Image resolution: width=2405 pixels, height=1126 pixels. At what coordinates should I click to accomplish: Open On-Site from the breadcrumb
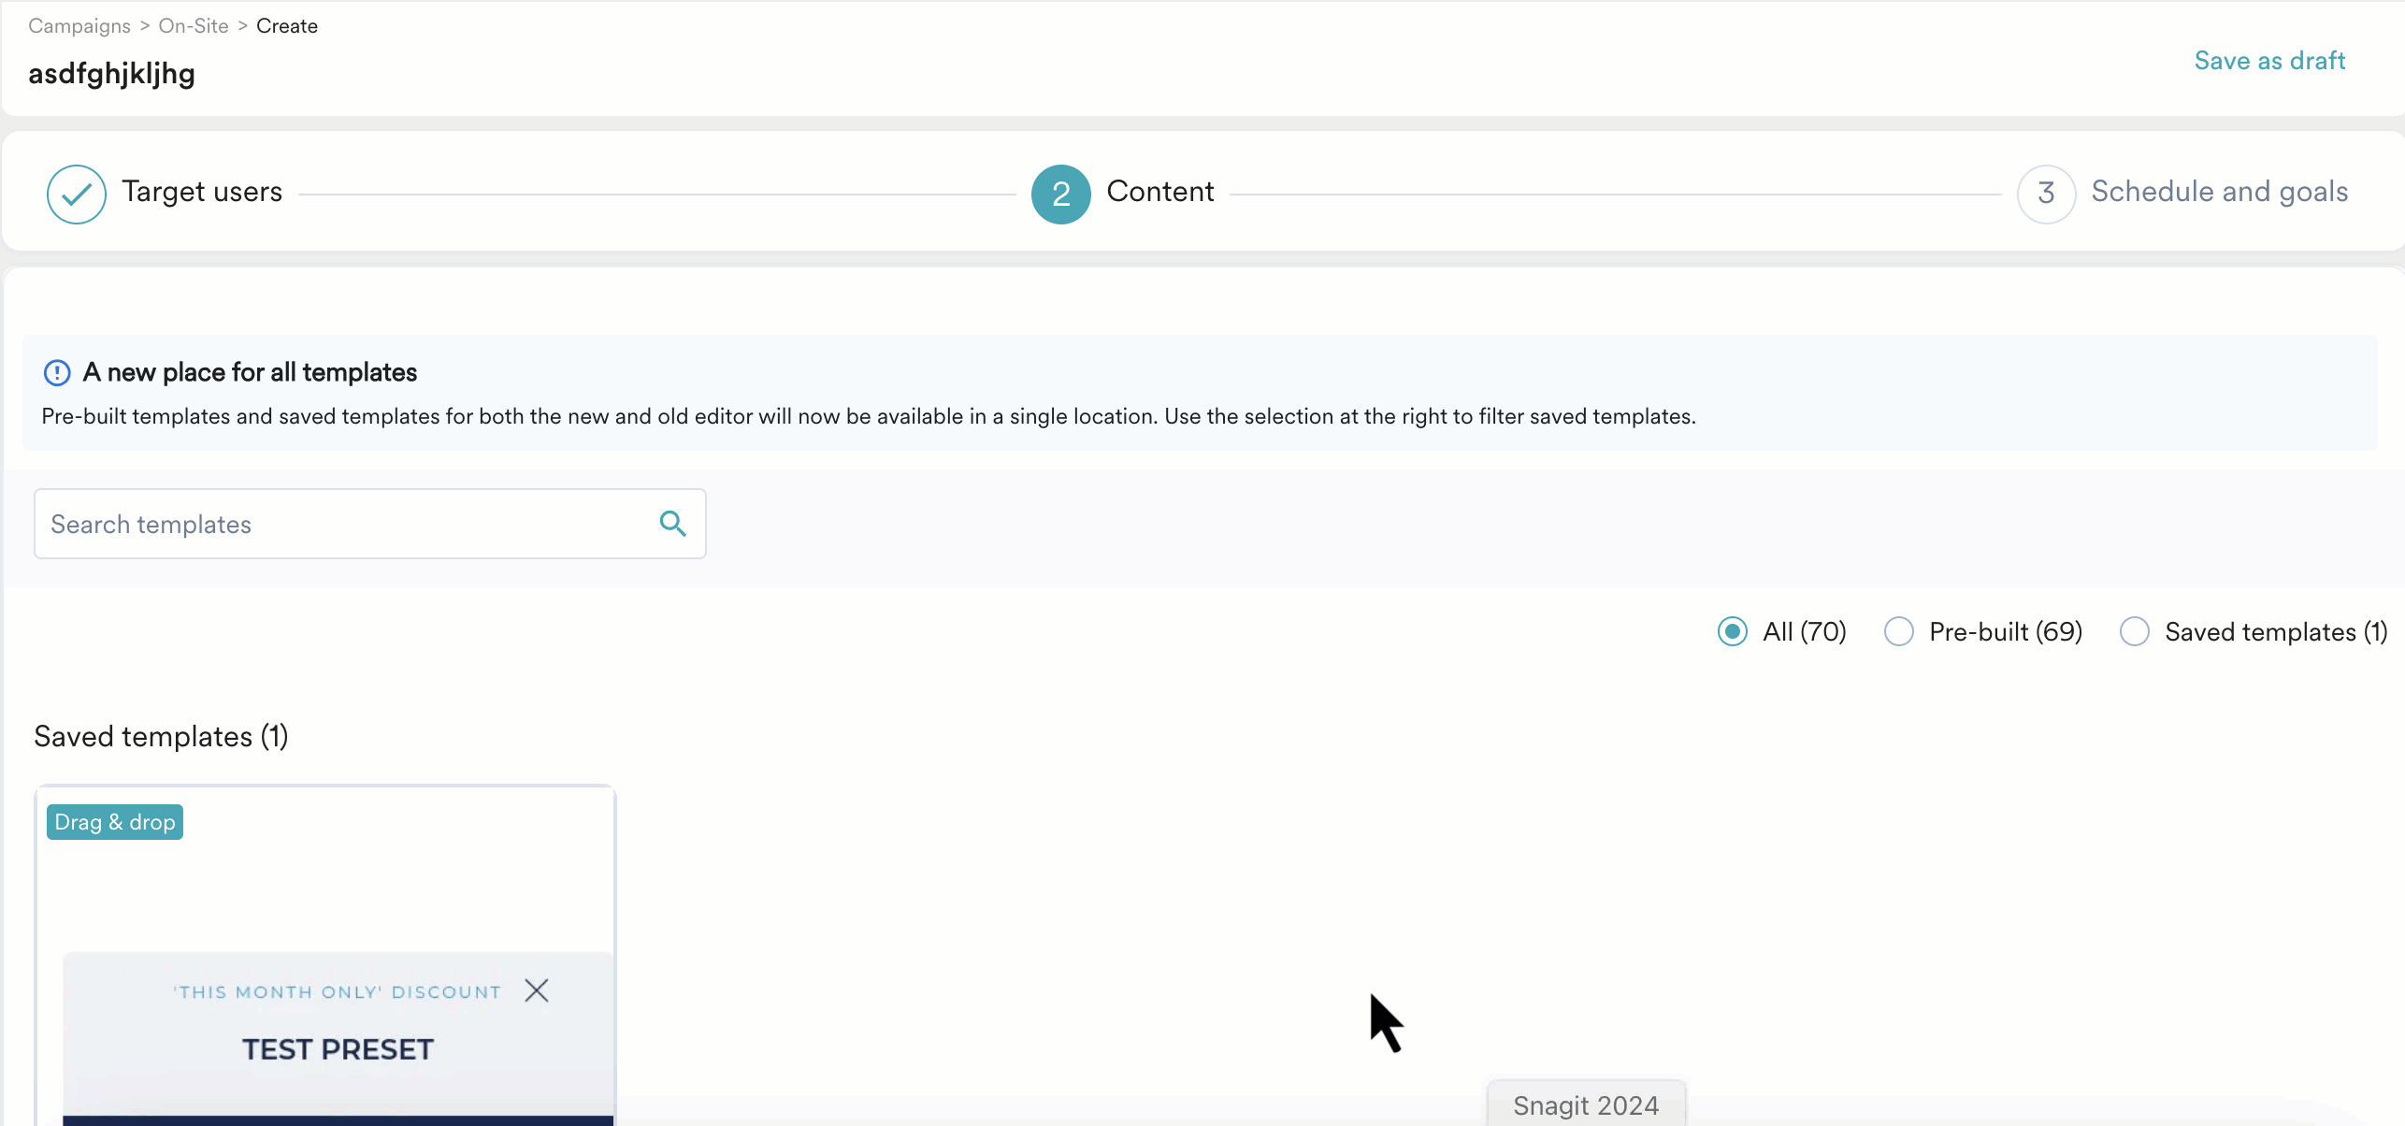click(x=194, y=25)
